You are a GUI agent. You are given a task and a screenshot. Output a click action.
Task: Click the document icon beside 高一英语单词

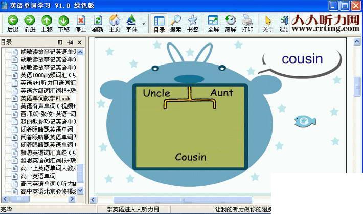click(x=15, y=176)
